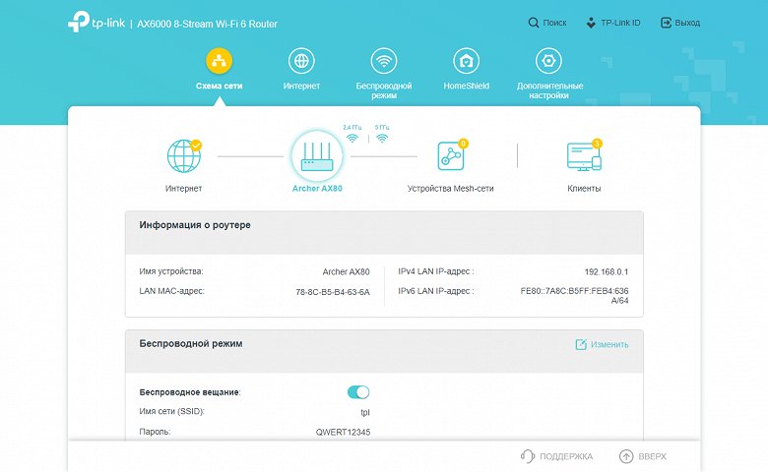Click the Изменить edit pencil icon

[581, 344]
